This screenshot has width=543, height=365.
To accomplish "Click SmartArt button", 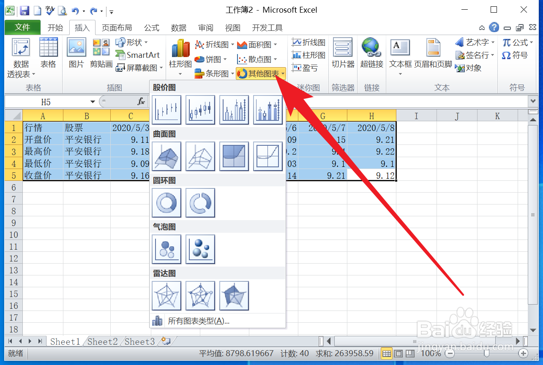I will tap(138, 55).
